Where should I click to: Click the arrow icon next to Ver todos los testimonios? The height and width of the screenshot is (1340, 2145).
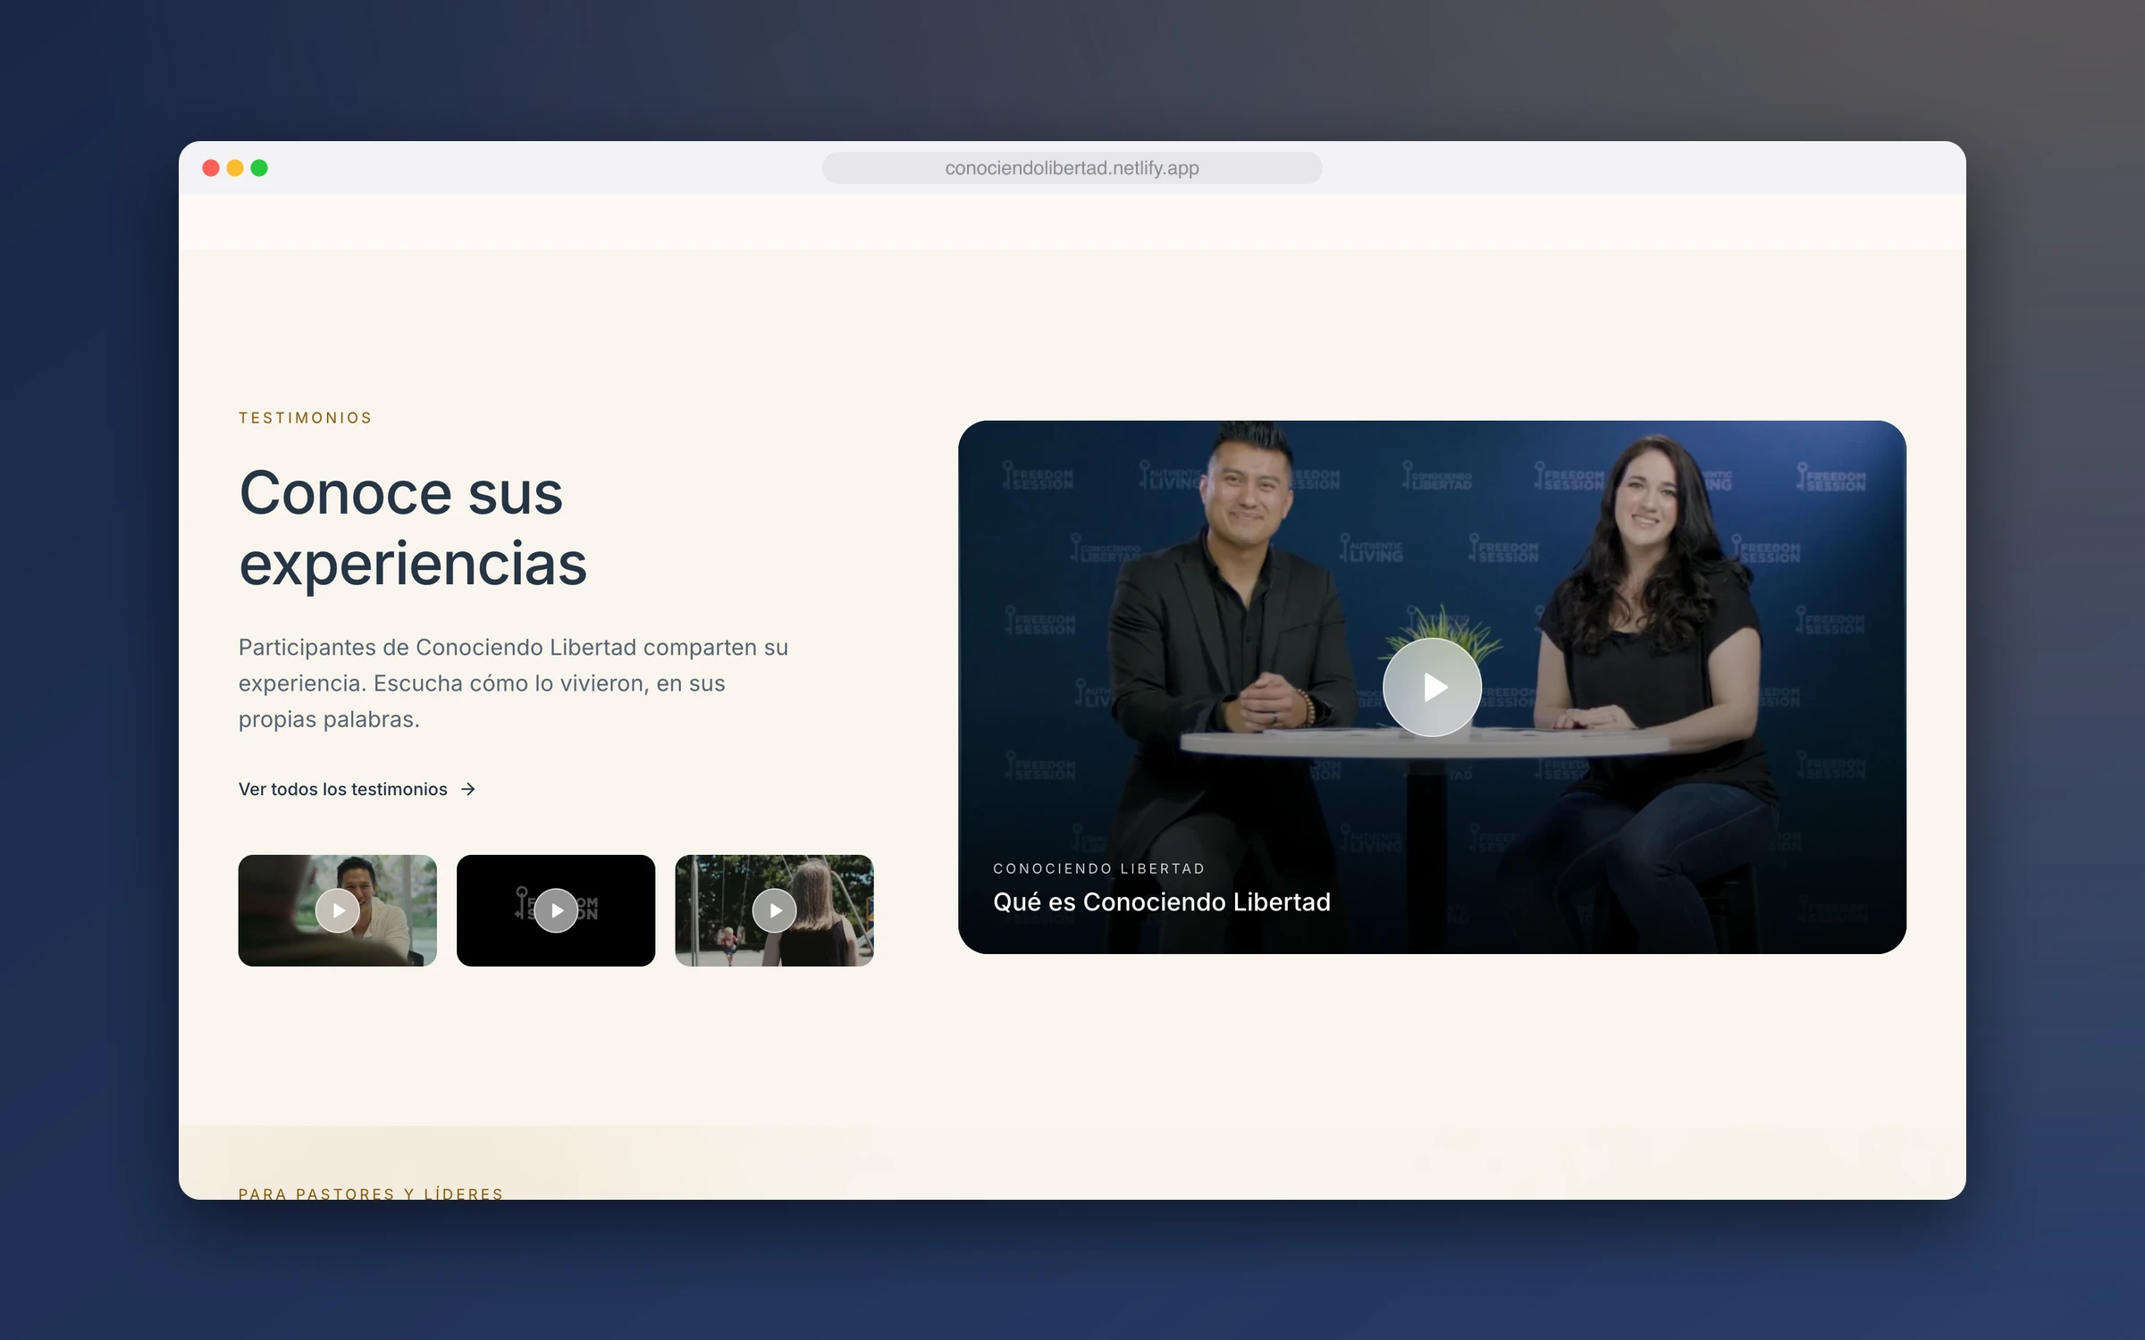point(467,789)
